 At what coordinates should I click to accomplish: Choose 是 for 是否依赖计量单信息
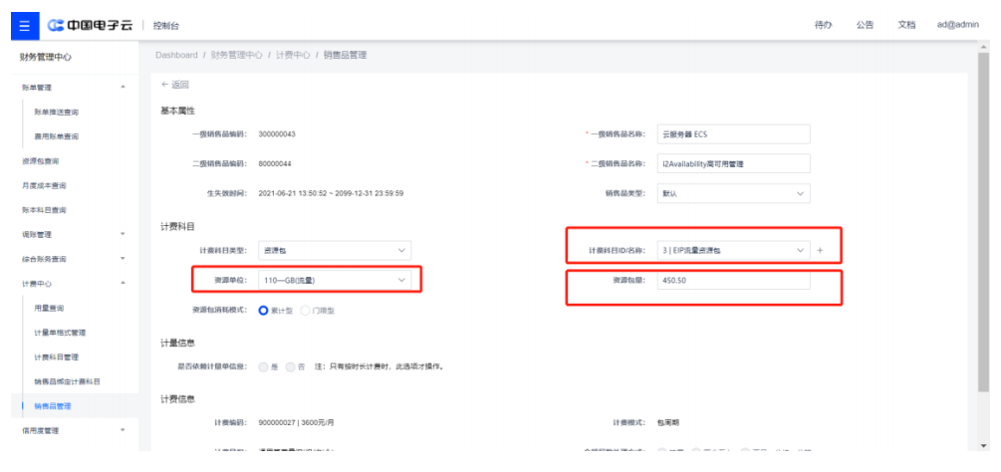pos(264,366)
